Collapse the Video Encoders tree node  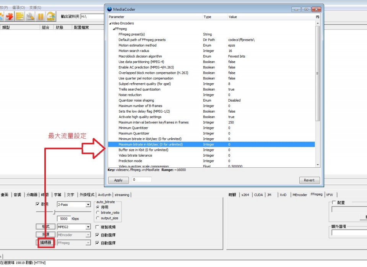pos(110,24)
